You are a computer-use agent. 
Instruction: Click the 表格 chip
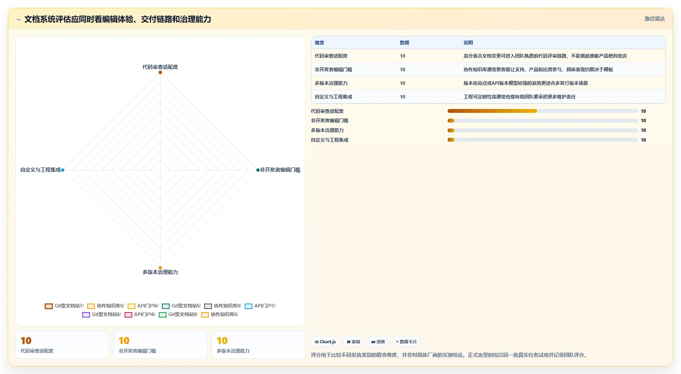click(x=353, y=342)
